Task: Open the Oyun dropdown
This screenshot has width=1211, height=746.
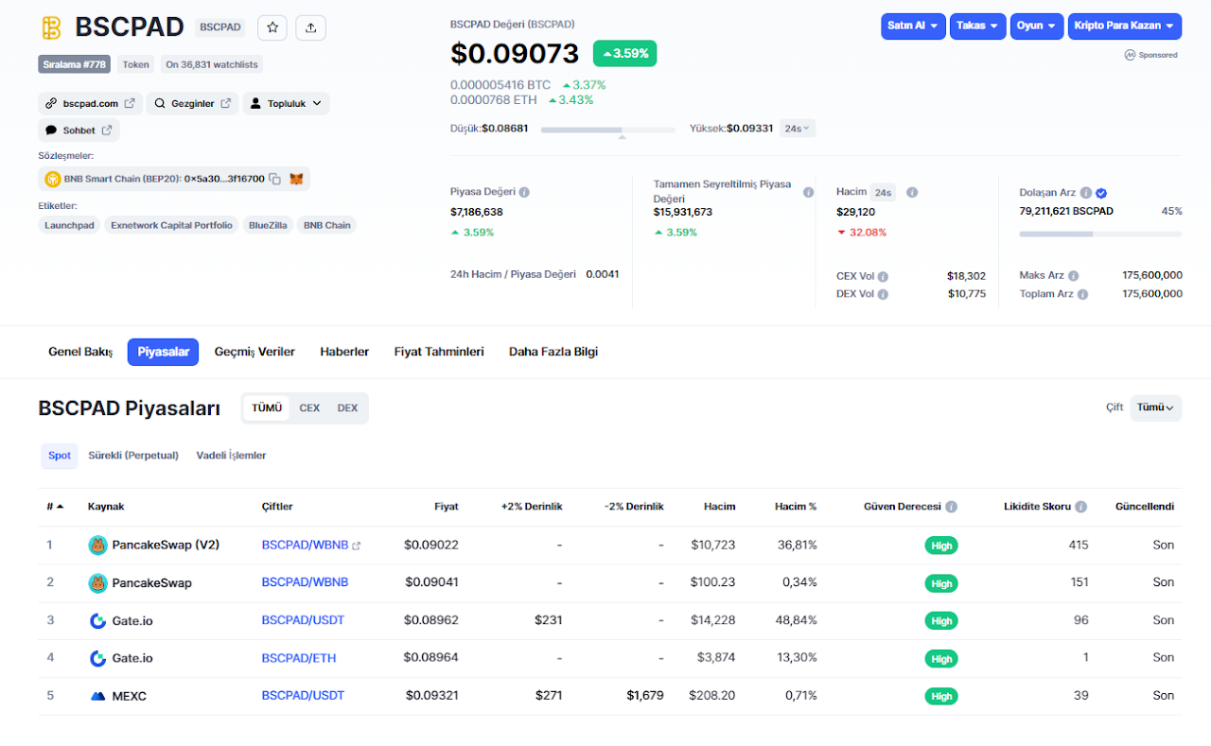Action: tap(1037, 26)
